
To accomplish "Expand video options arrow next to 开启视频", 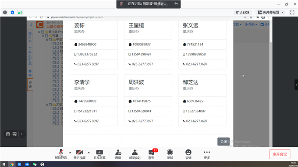I will tap(89, 153).
